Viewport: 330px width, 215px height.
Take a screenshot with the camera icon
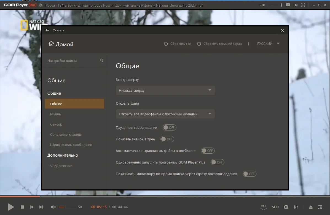click(x=286, y=207)
